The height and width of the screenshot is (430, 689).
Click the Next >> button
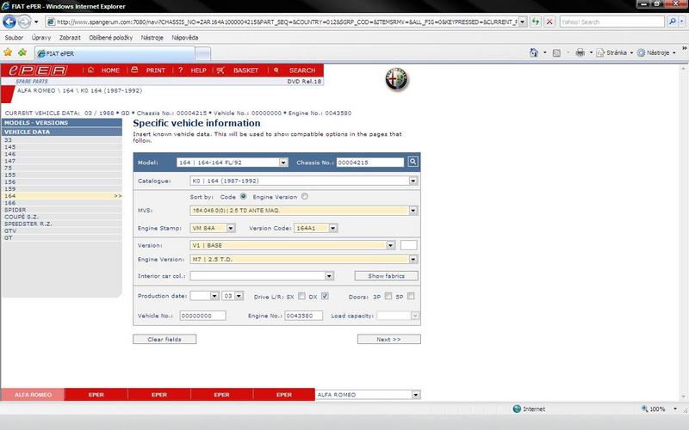coord(389,339)
